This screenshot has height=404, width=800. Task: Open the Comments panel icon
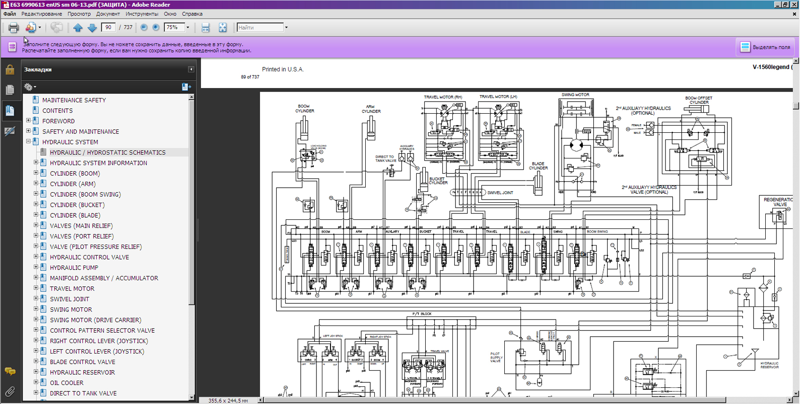pos(10,371)
